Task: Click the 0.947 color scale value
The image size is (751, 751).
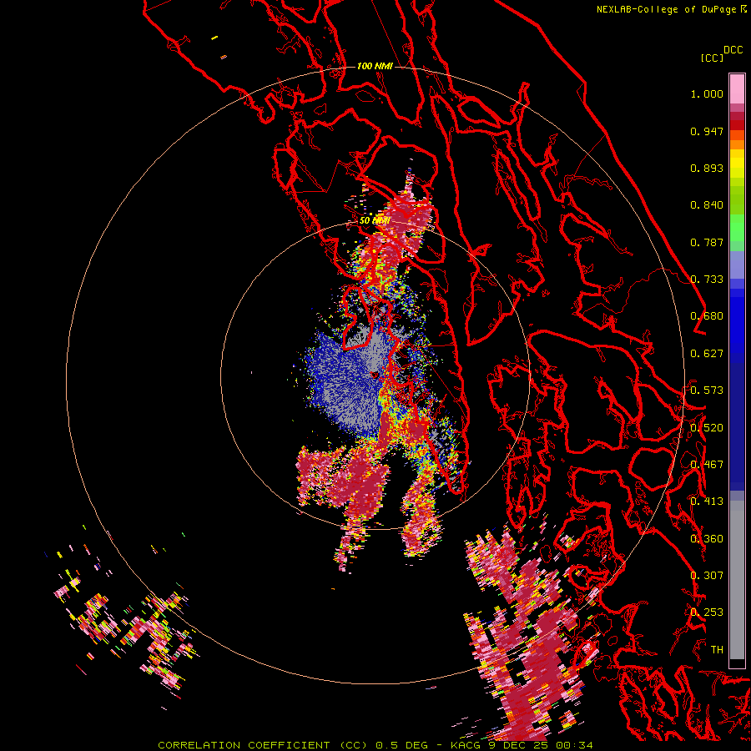Action: pyautogui.click(x=707, y=131)
